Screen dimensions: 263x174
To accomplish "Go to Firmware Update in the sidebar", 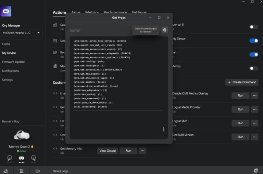I will (x=13, y=62).
